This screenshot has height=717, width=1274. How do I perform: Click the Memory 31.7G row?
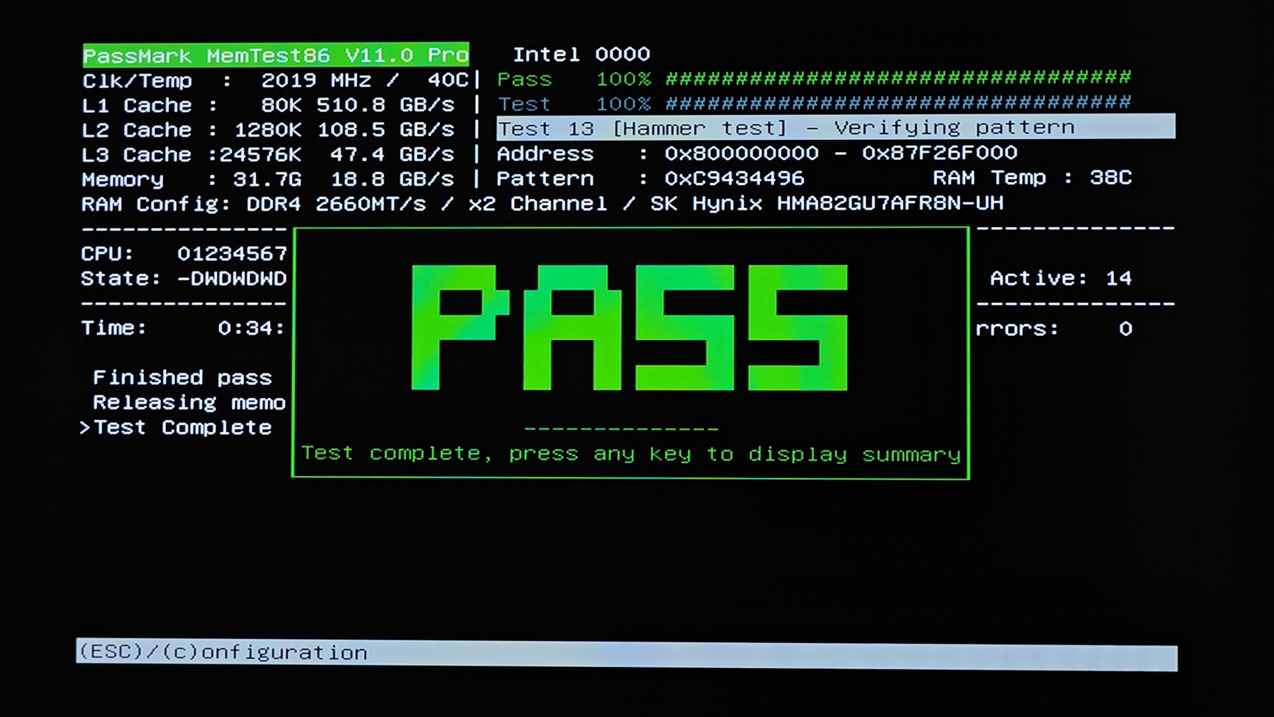268,180
